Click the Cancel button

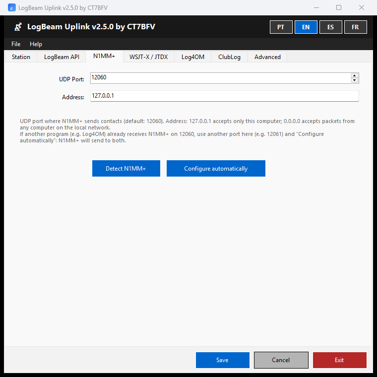pos(281,360)
